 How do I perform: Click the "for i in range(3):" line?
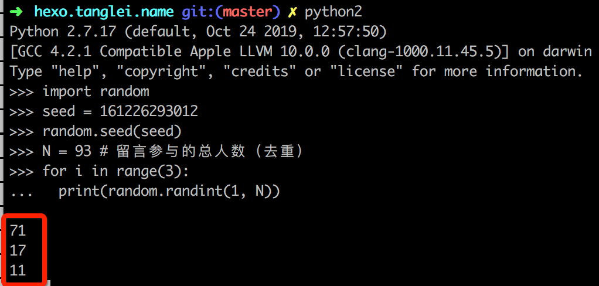pyautogui.click(x=115, y=171)
